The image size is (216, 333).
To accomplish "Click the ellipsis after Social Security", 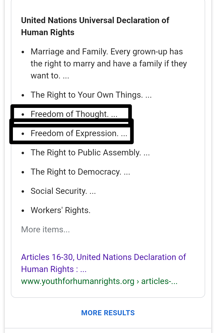I will point(92,191).
